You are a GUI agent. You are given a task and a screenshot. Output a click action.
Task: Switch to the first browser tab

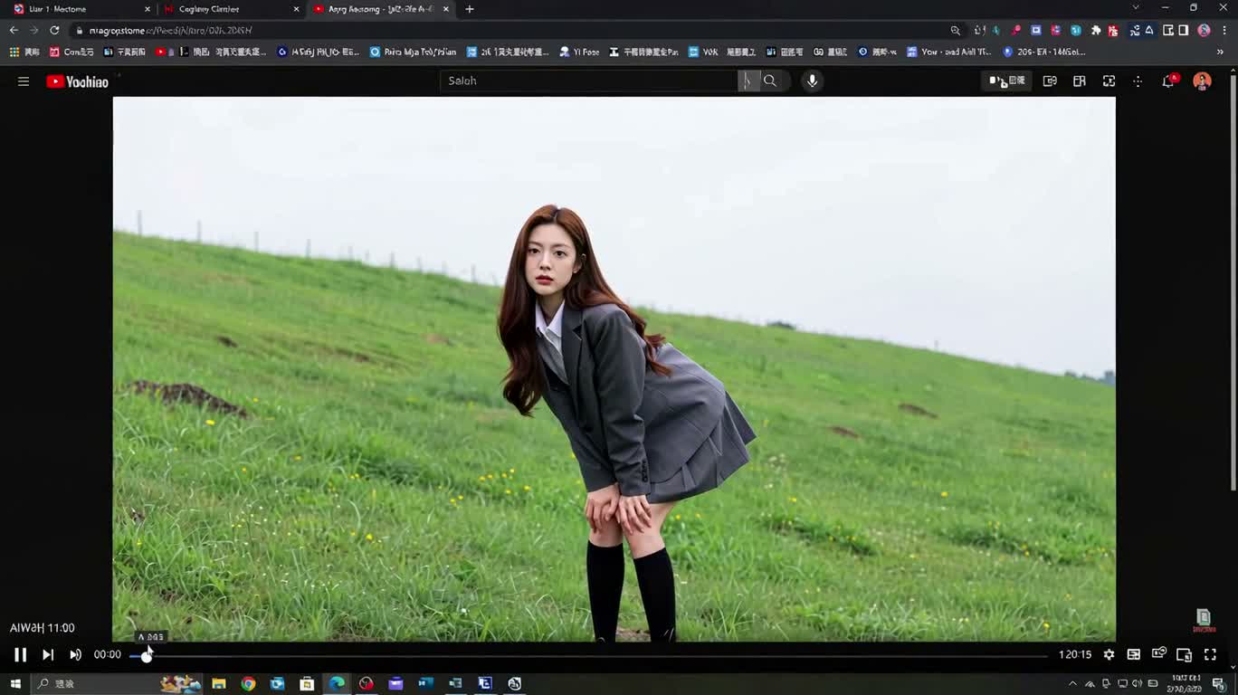pyautogui.click(x=81, y=9)
